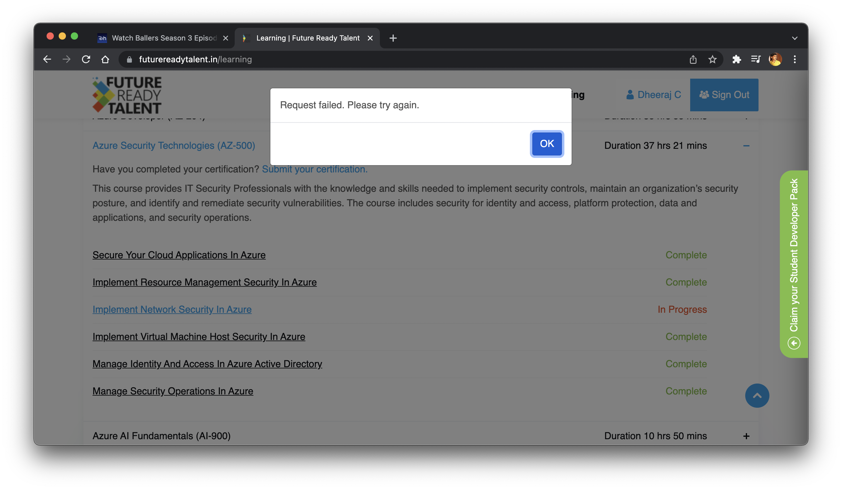Reload the current page

click(86, 60)
